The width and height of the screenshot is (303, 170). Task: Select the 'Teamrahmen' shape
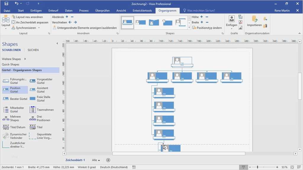[x=41, y=110]
